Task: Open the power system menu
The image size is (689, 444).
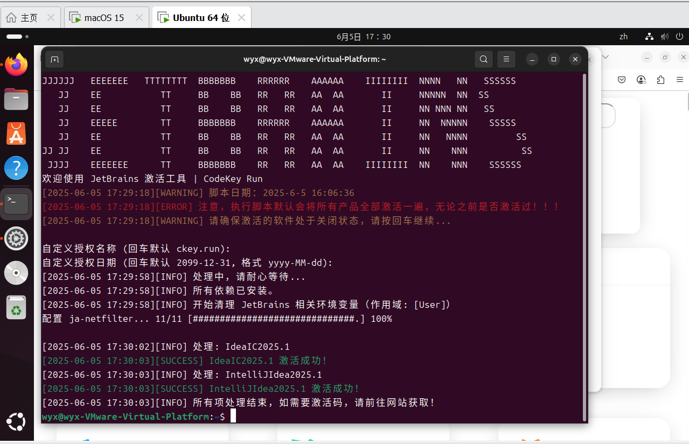Action: [679, 37]
